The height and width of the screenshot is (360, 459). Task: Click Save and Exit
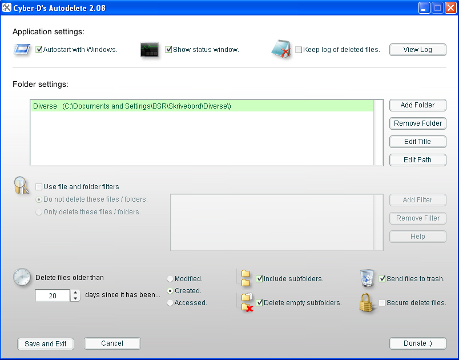pos(46,343)
